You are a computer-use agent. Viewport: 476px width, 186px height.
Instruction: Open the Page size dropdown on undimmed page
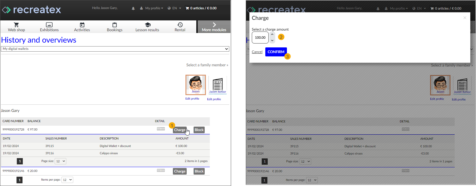(60, 161)
